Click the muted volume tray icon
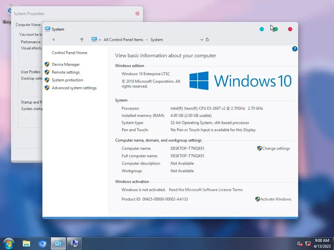 coord(300,243)
